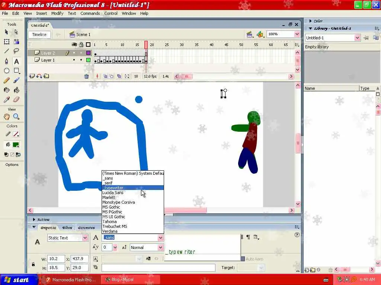
Task: Select Layer 2 in the timeline
Action: click(48, 53)
